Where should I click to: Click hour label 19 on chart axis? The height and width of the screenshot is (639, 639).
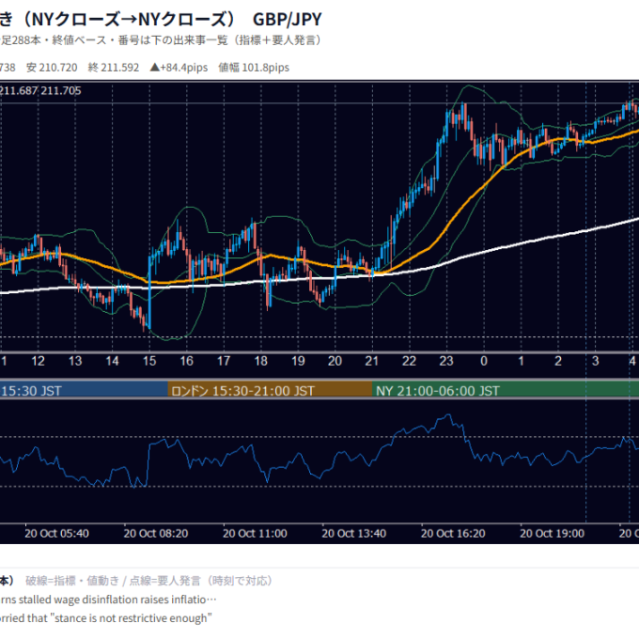click(298, 361)
